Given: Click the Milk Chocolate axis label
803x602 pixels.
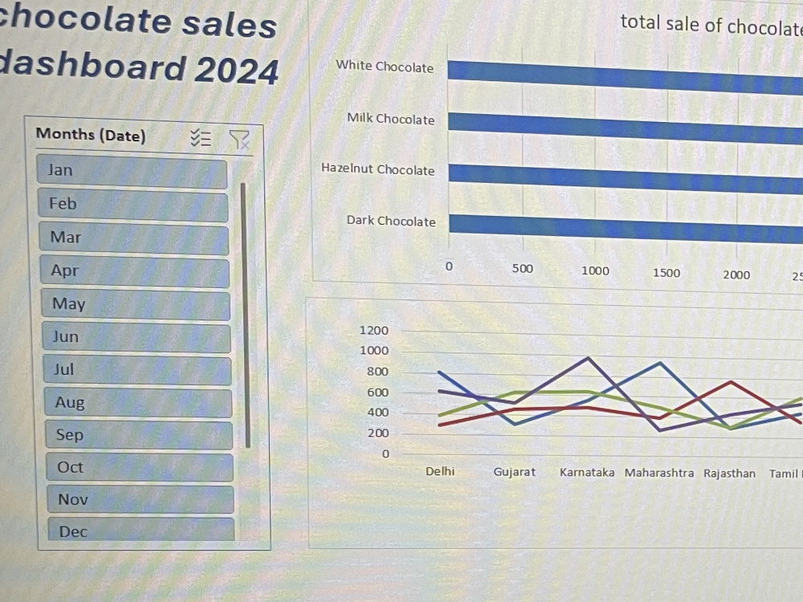Looking at the screenshot, I should 391,119.
